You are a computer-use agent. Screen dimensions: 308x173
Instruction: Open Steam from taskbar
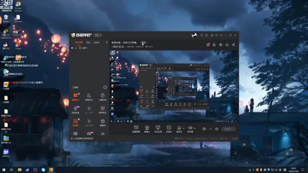coord(27,170)
